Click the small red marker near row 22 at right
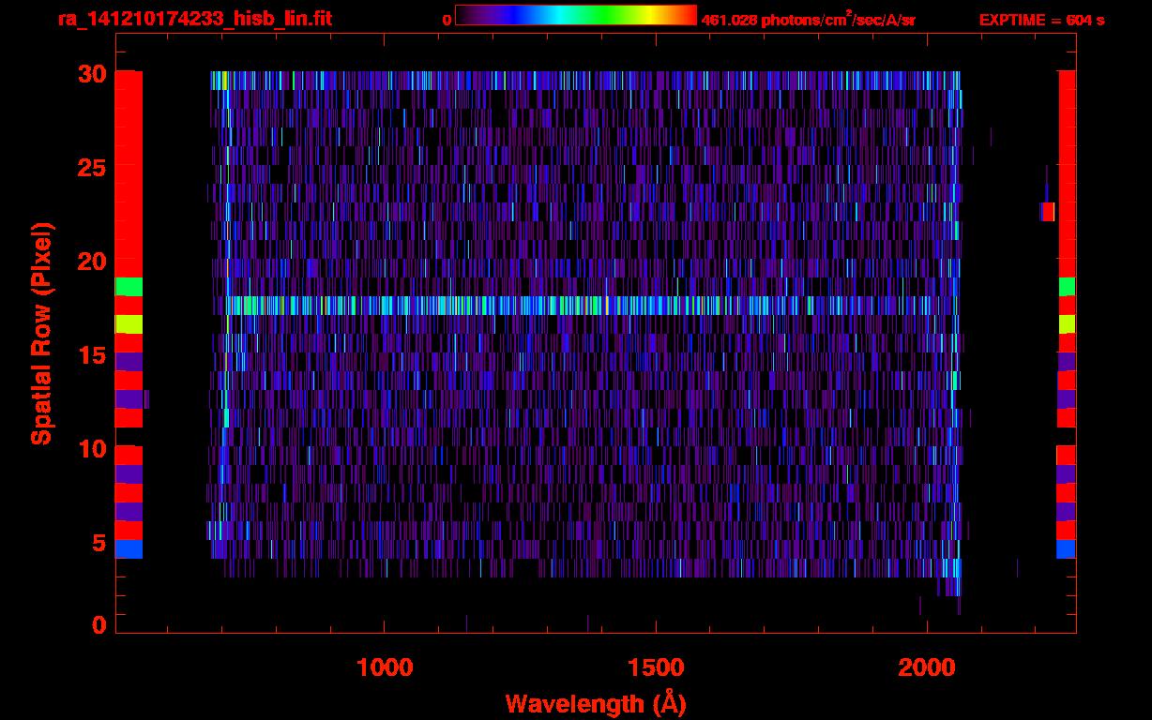This screenshot has height=720, width=1152. click(1047, 212)
